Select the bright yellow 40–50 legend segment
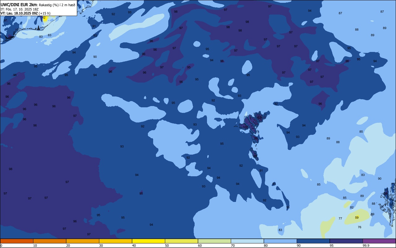Viewport: 396px width, 248px height. point(148,241)
